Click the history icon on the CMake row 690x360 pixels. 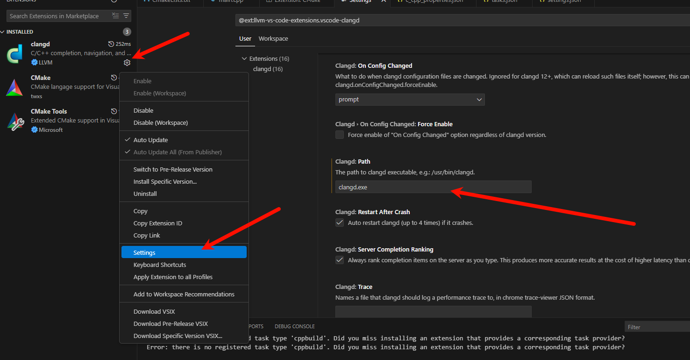coord(114,78)
